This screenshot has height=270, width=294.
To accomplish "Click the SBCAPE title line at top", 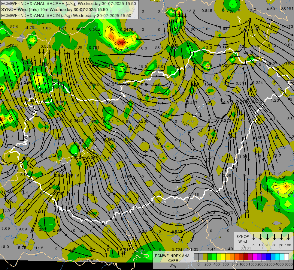I will [69, 4].
